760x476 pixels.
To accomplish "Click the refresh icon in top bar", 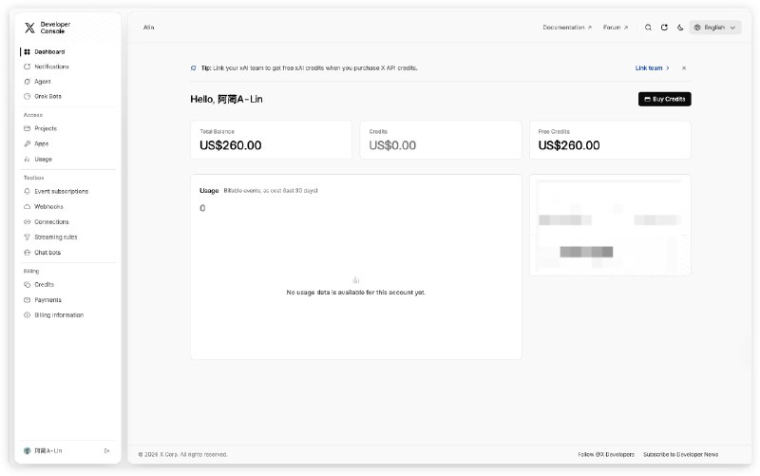I will pos(664,28).
